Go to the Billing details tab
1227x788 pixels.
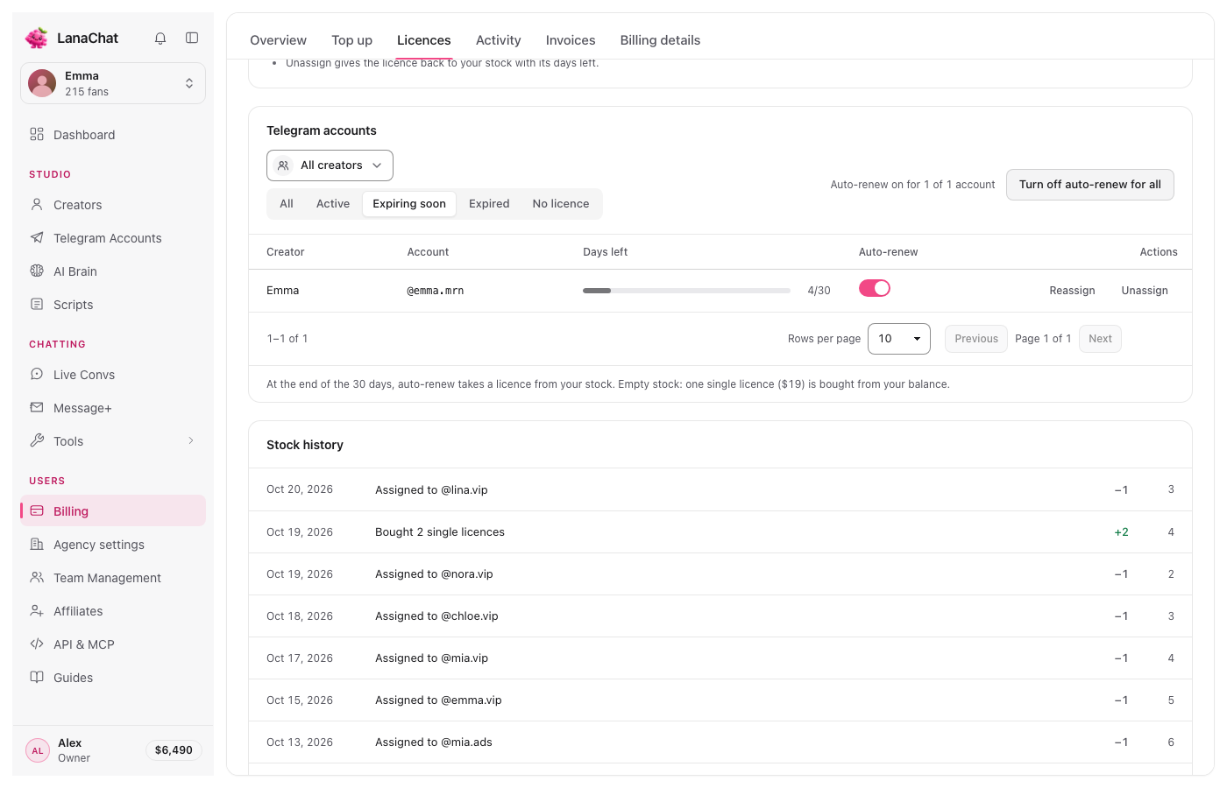(660, 40)
